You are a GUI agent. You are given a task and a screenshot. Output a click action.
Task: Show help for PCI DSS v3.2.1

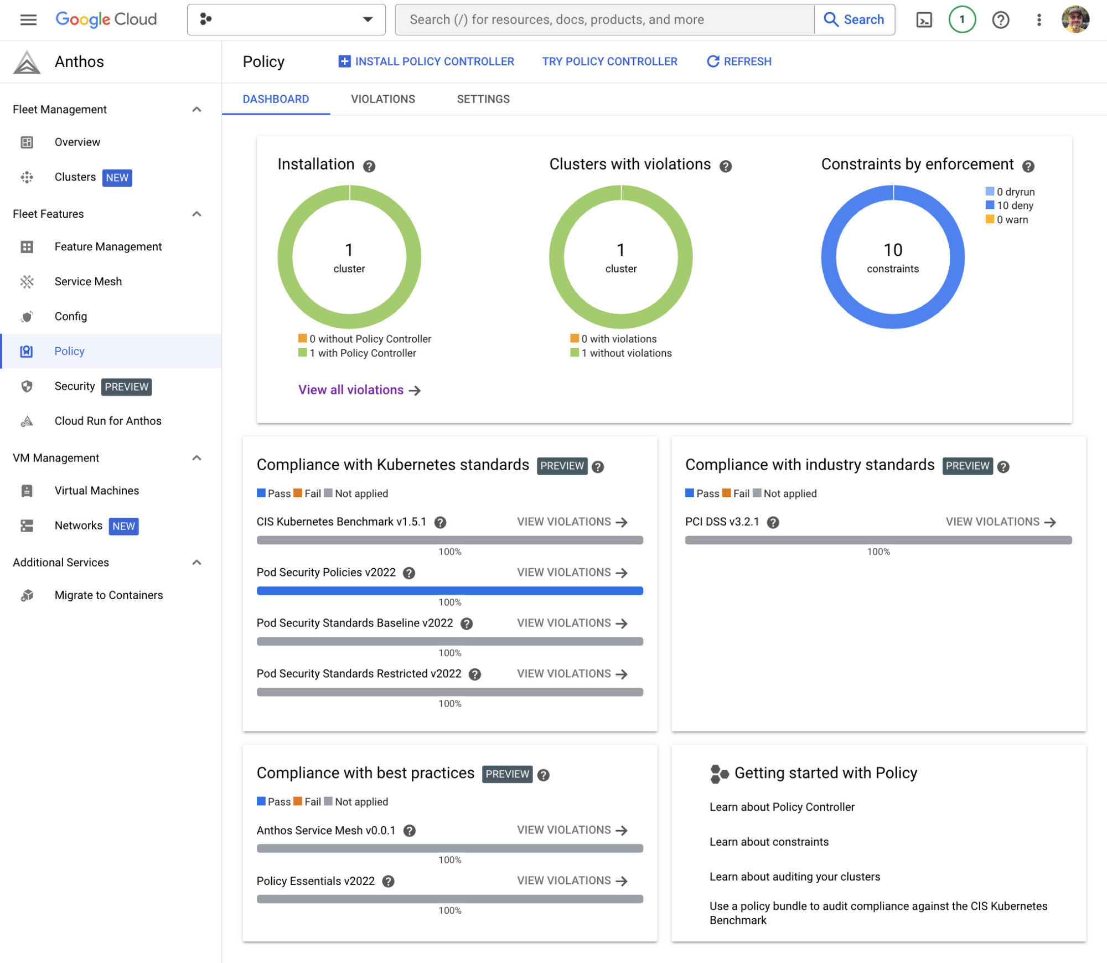(x=773, y=523)
